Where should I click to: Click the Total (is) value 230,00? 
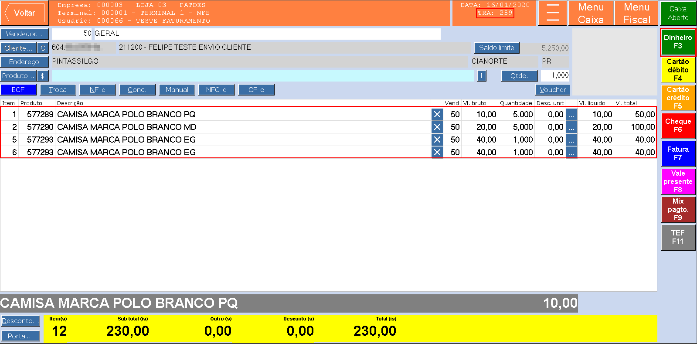pos(375,331)
